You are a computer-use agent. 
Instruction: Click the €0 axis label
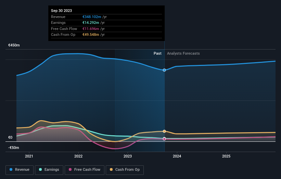click(x=10, y=137)
